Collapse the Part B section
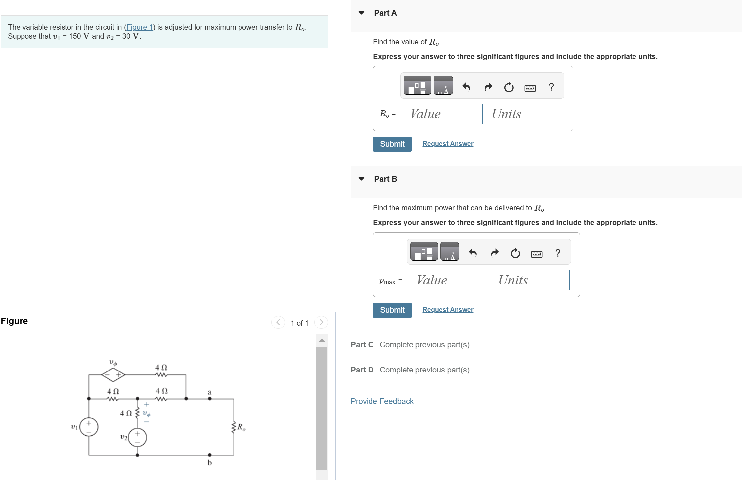 tap(362, 179)
